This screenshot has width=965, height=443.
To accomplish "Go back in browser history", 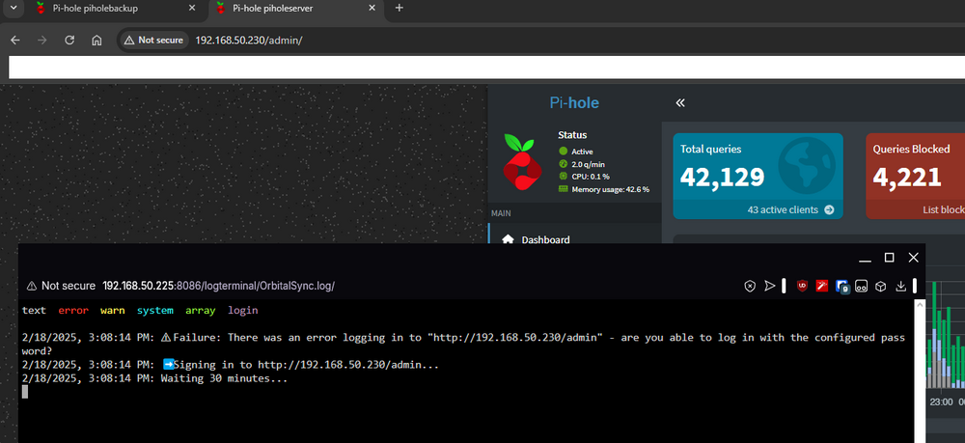I will [x=15, y=40].
